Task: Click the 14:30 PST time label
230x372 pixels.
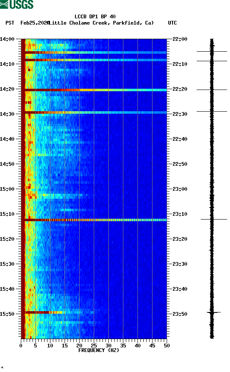Action: (x=7, y=114)
